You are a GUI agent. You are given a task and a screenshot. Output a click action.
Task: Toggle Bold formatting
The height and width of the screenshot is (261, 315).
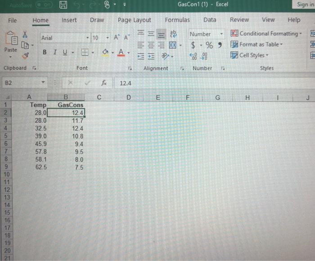(x=45, y=52)
